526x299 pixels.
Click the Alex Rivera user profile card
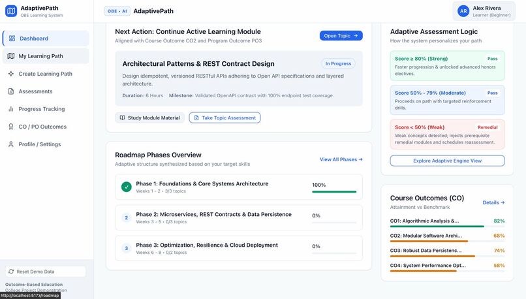click(x=484, y=11)
